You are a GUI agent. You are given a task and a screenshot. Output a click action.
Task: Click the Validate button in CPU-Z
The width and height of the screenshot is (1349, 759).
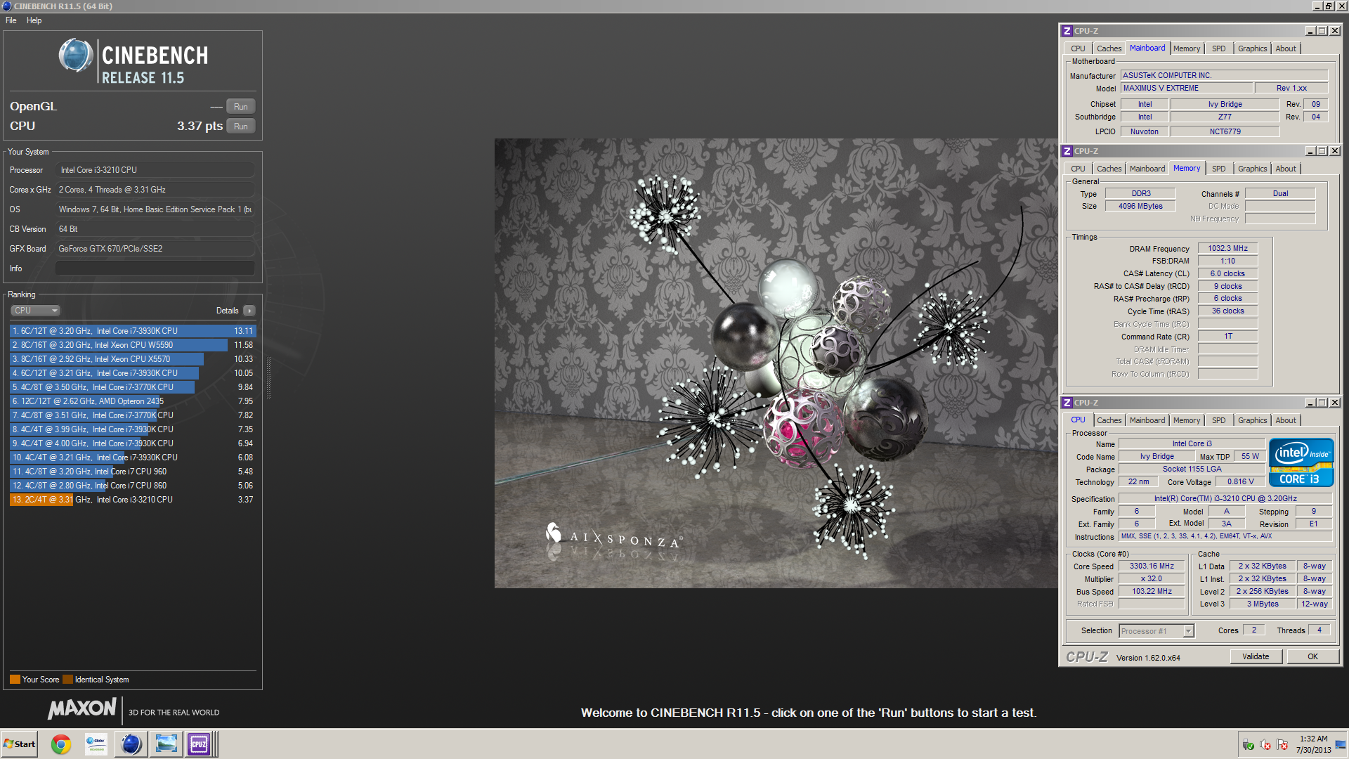click(x=1256, y=656)
